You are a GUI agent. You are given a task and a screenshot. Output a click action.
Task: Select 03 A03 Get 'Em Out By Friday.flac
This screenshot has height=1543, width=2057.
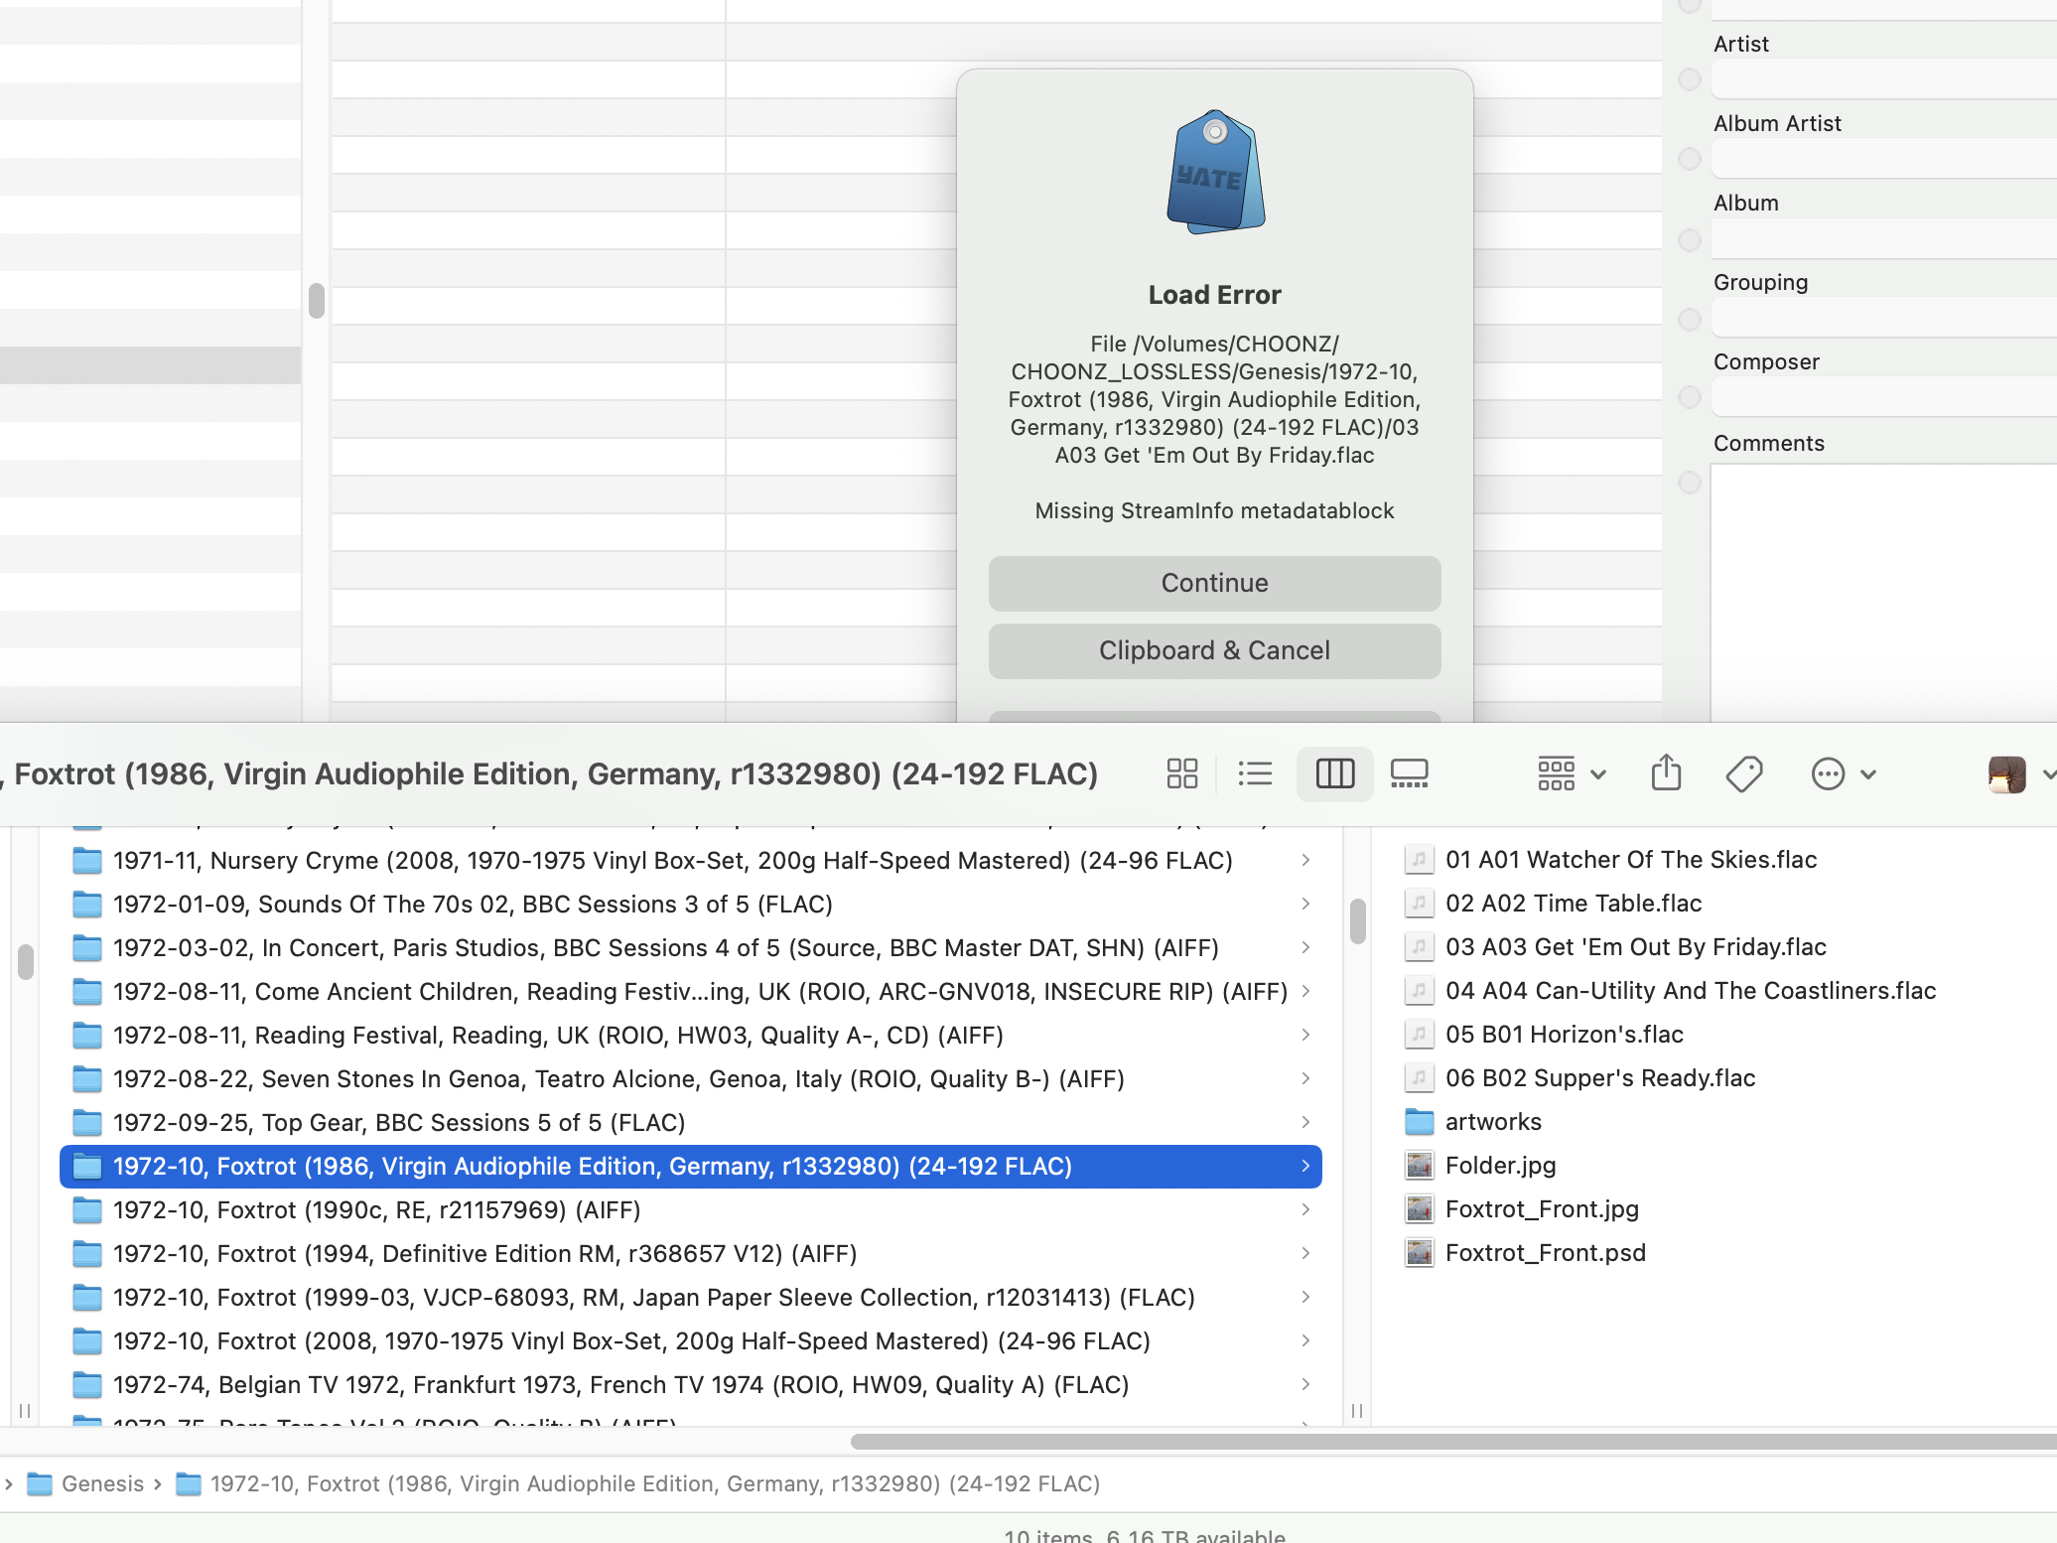tap(1635, 947)
